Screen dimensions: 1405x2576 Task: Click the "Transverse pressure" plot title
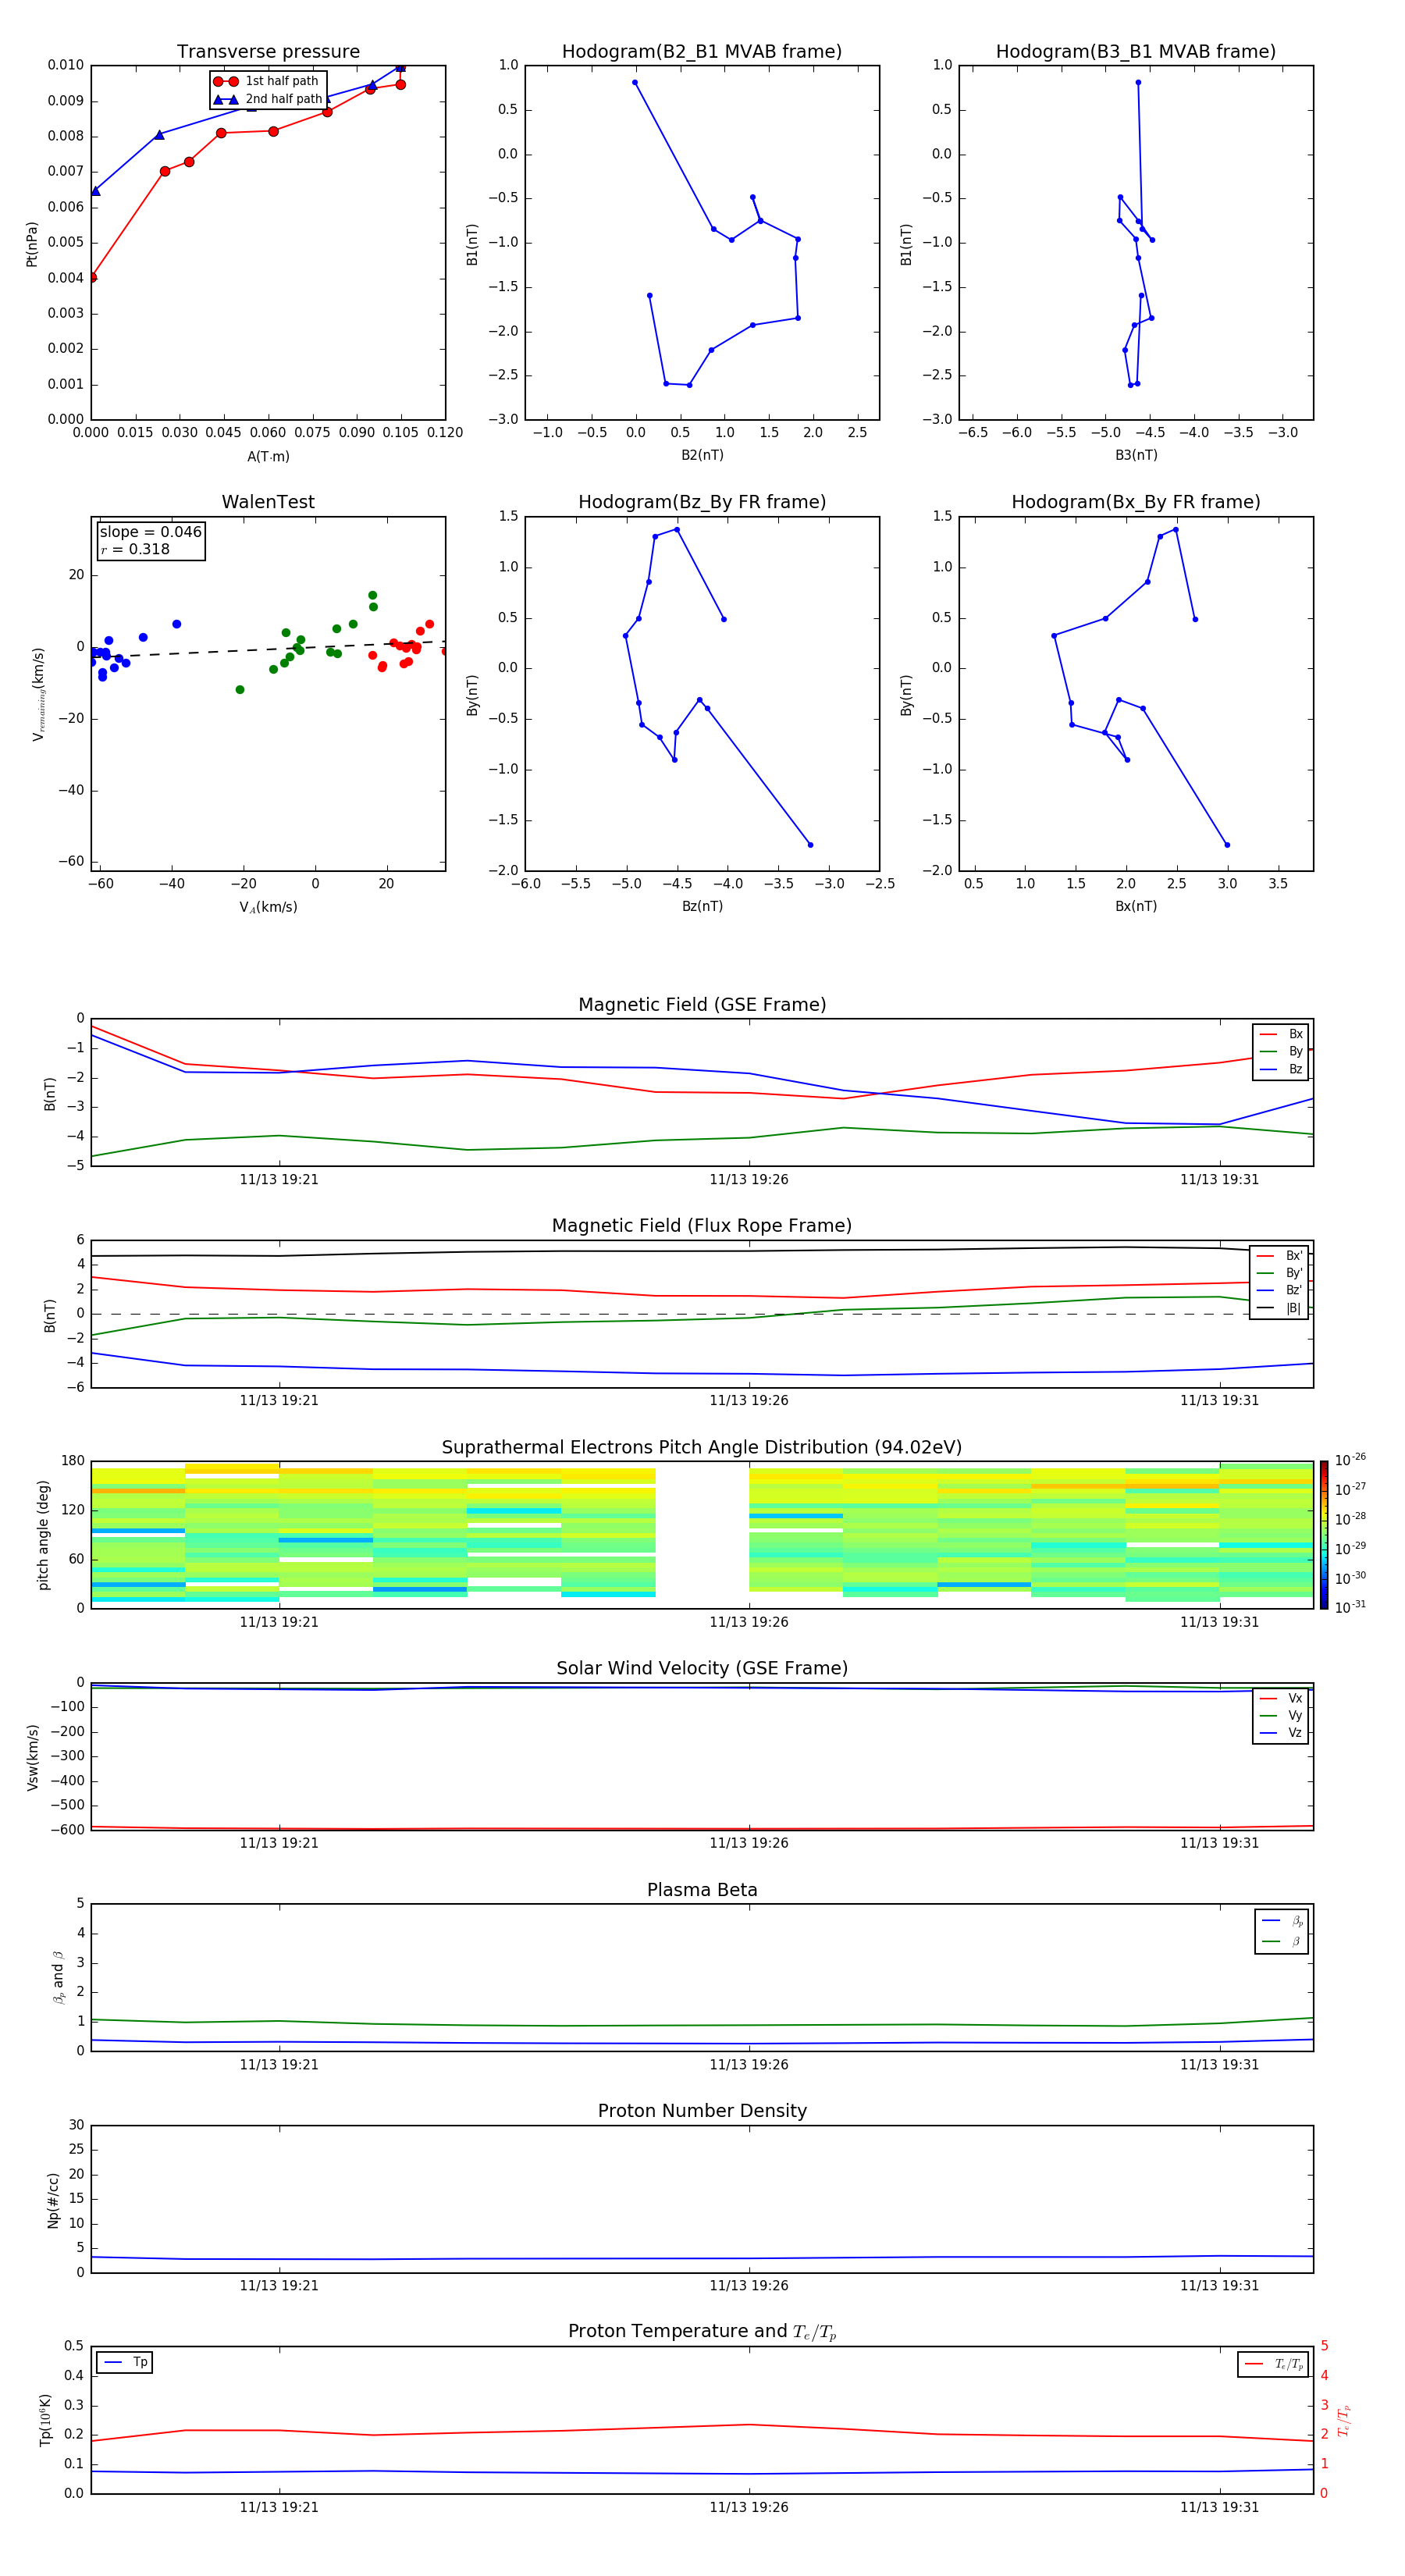pos(268,52)
